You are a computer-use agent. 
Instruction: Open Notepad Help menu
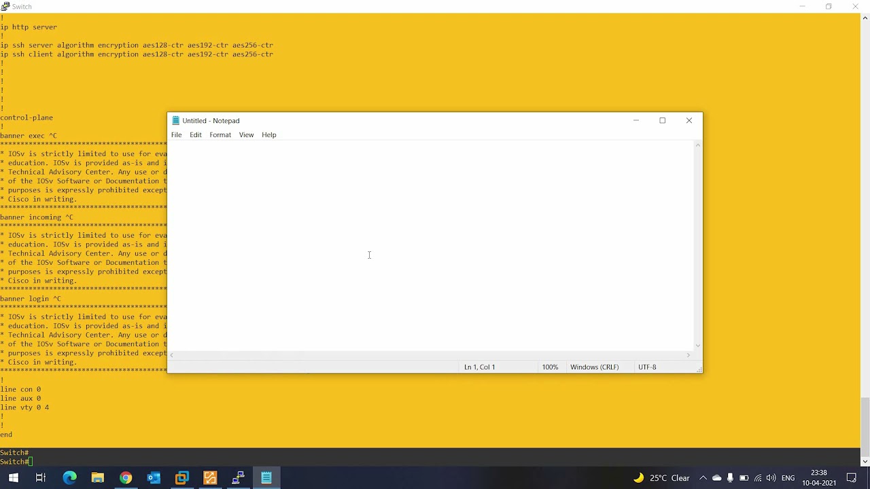[x=269, y=134]
